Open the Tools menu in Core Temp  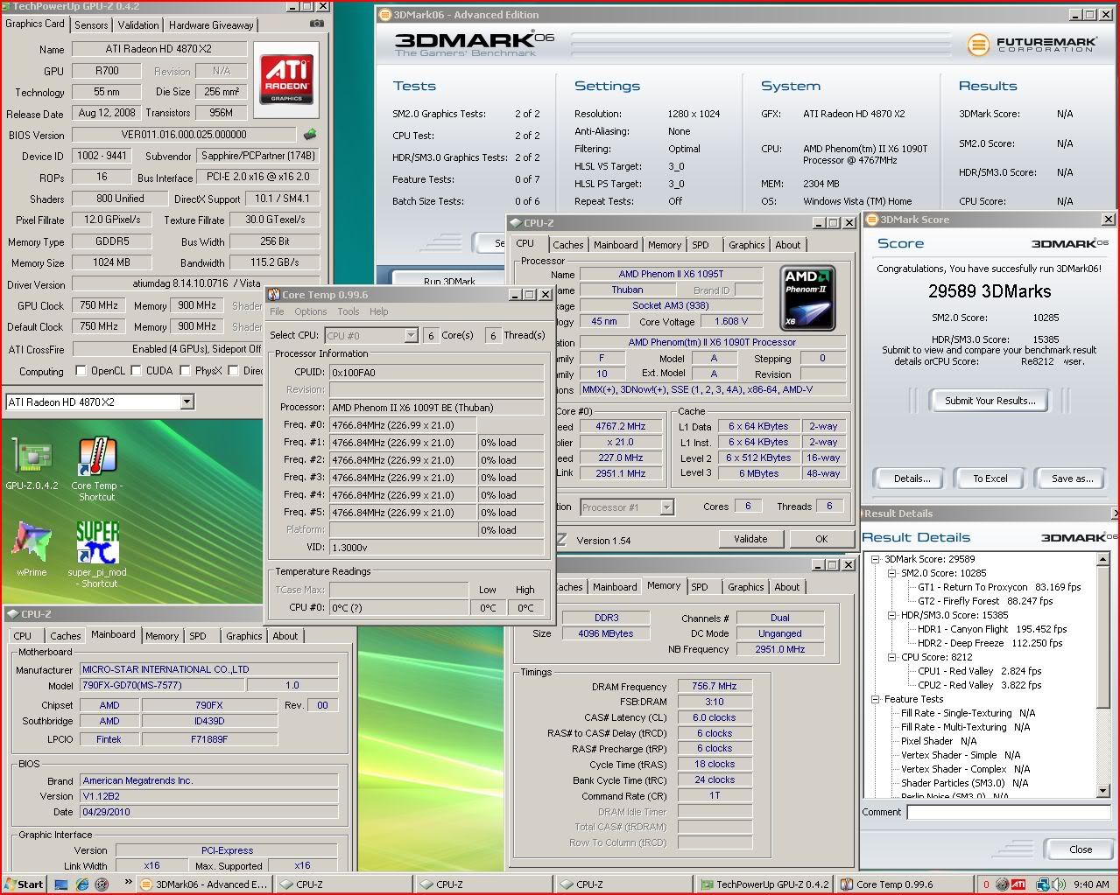tap(349, 311)
